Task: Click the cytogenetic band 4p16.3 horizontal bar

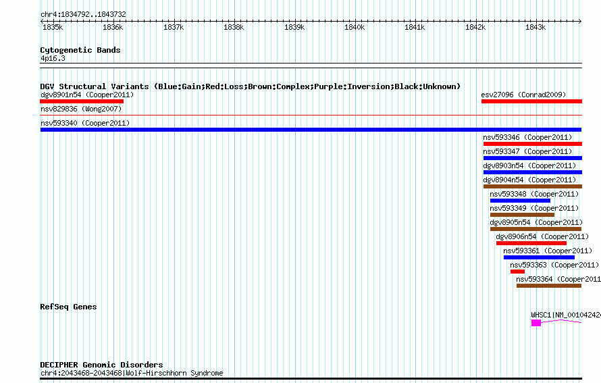Action: (311, 66)
